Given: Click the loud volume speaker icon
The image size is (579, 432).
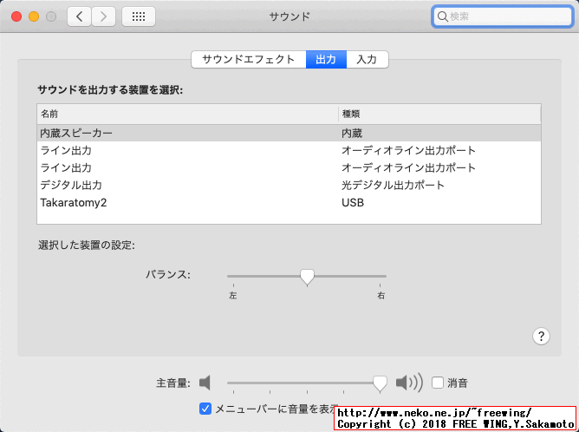Looking at the screenshot, I should (409, 383).
